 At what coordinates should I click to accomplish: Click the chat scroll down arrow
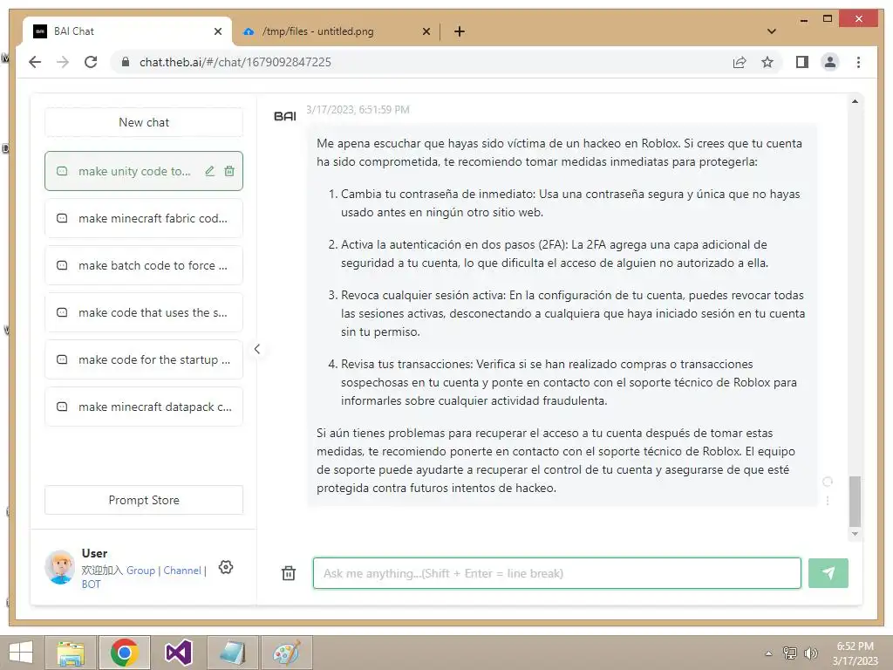(855, 534)
